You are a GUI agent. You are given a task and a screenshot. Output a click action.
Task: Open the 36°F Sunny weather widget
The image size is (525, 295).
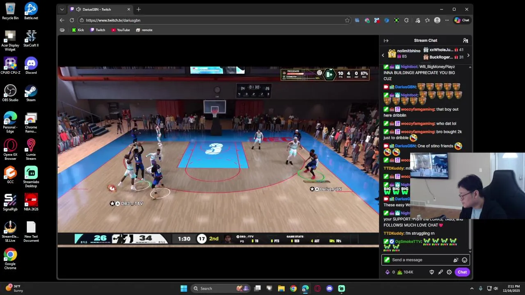tap(15, 288)
